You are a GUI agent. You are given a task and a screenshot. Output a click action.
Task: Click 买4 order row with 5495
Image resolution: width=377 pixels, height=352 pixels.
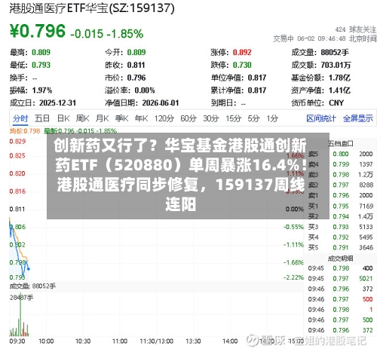[341, 237]
